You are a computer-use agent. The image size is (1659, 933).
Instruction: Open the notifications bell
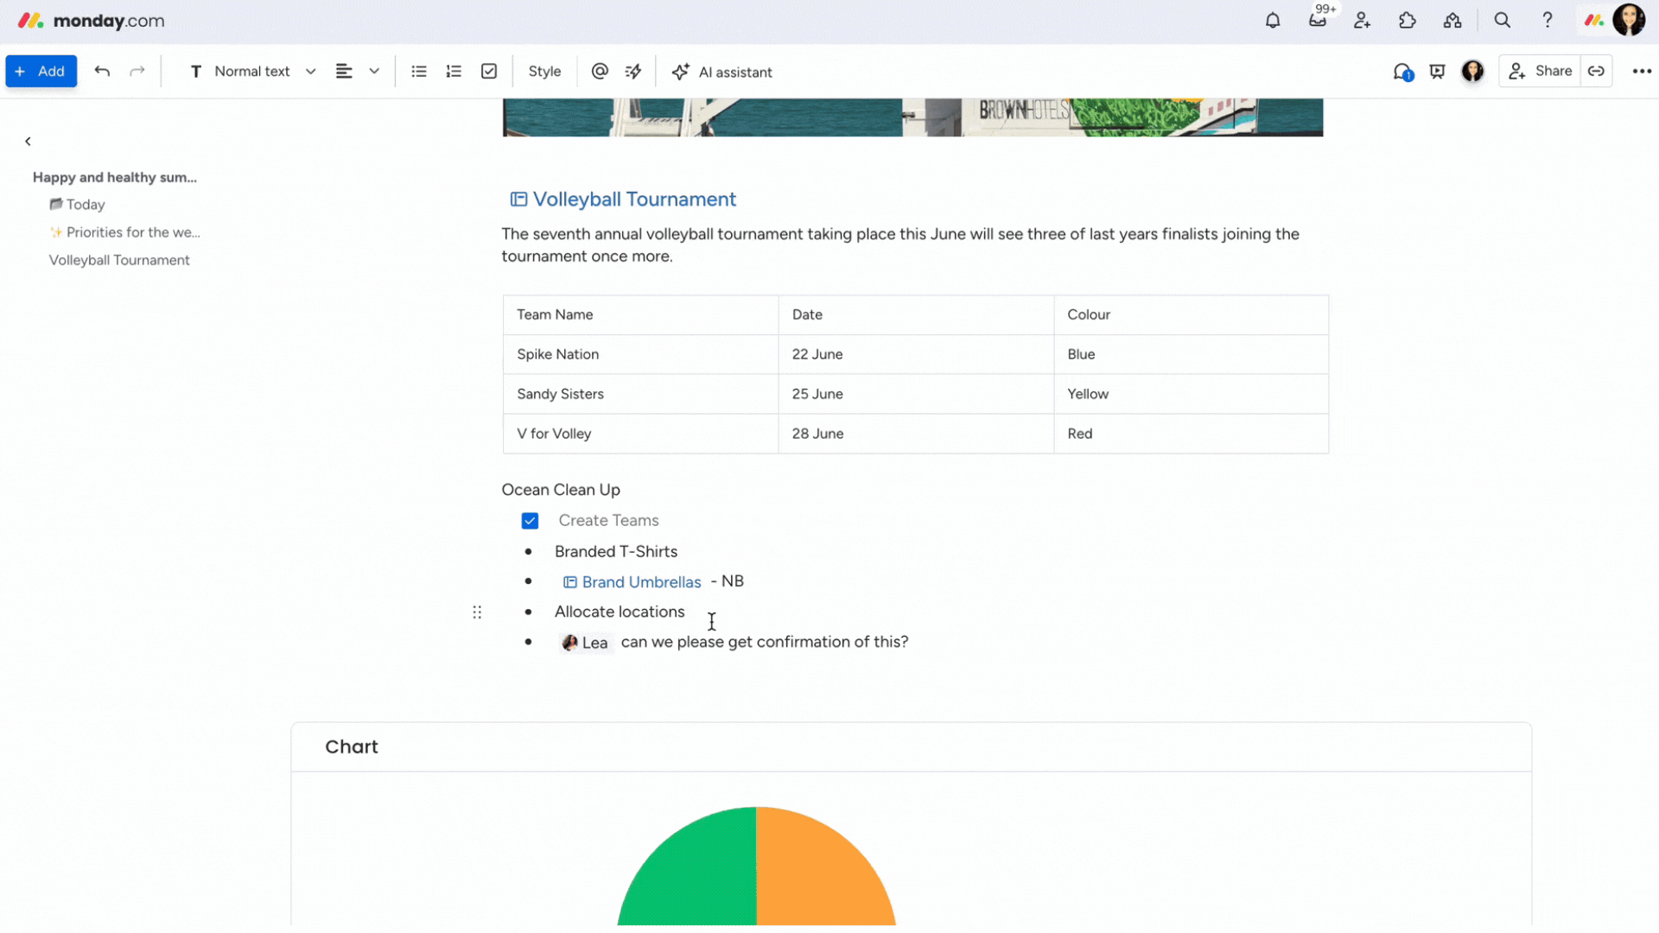(x=1273, y=21)
